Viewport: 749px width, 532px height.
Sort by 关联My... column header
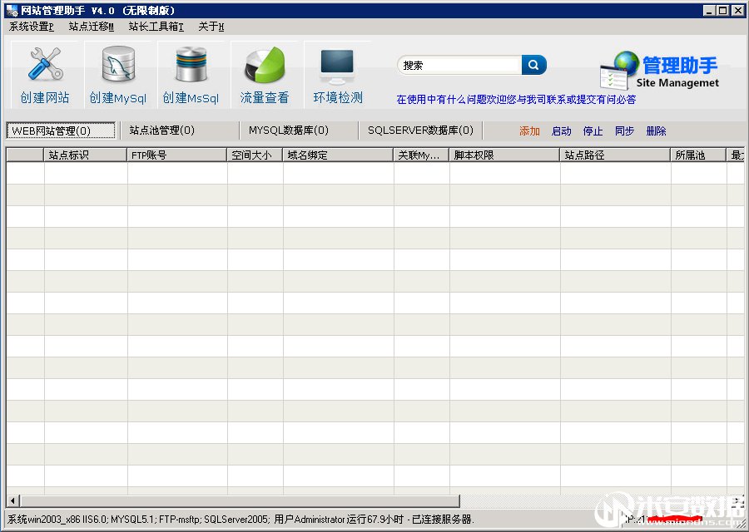point(421,155)
